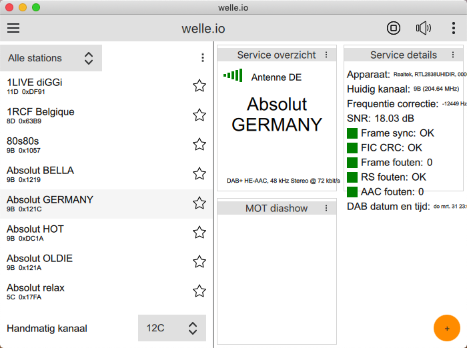The image size is (467, 348).
Task: Open the Handmatig kanaal 12C dropdown
Action: [x=172, y=328]
